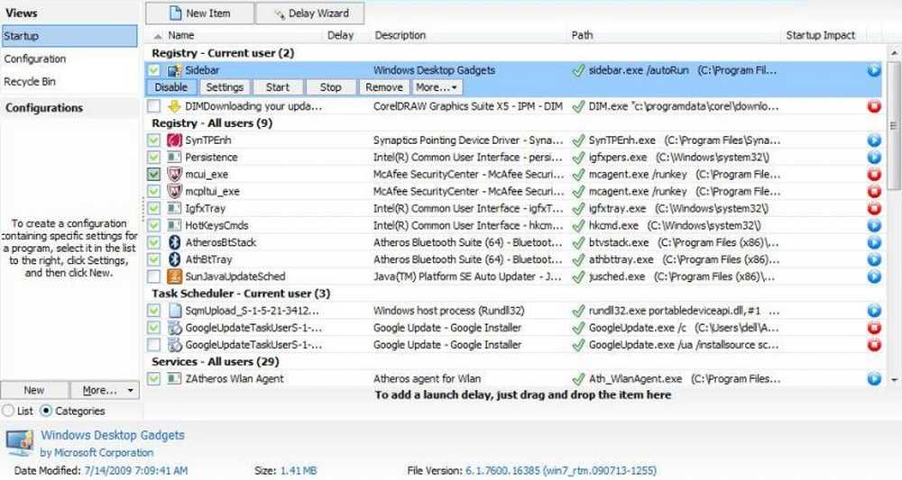This screenshot has height=480, width=902.
Task: Click the list scrollbar up arrow
Action: pos(894,53)
